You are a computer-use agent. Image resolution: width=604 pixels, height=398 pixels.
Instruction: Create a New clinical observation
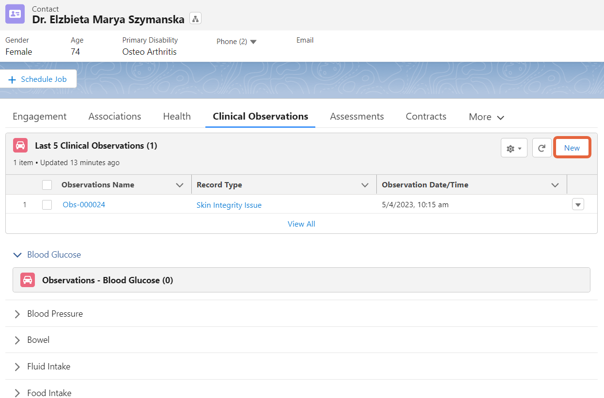tap(572, 148)
